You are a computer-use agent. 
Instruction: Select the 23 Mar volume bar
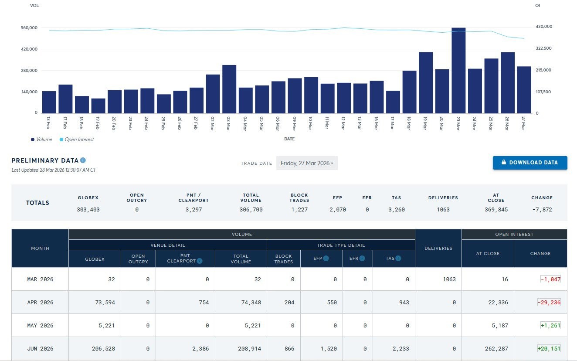(458, 70)
